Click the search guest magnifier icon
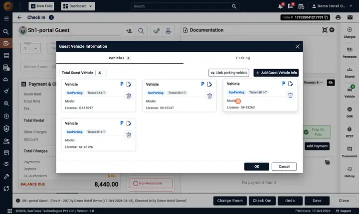 click(x=141, y=31)
